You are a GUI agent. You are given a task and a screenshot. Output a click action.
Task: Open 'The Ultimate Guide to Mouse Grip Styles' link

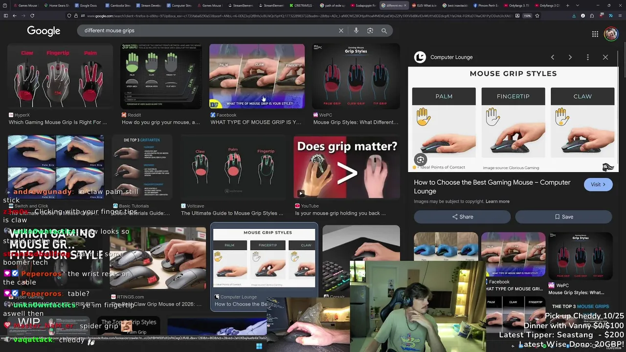pos(232,213)
